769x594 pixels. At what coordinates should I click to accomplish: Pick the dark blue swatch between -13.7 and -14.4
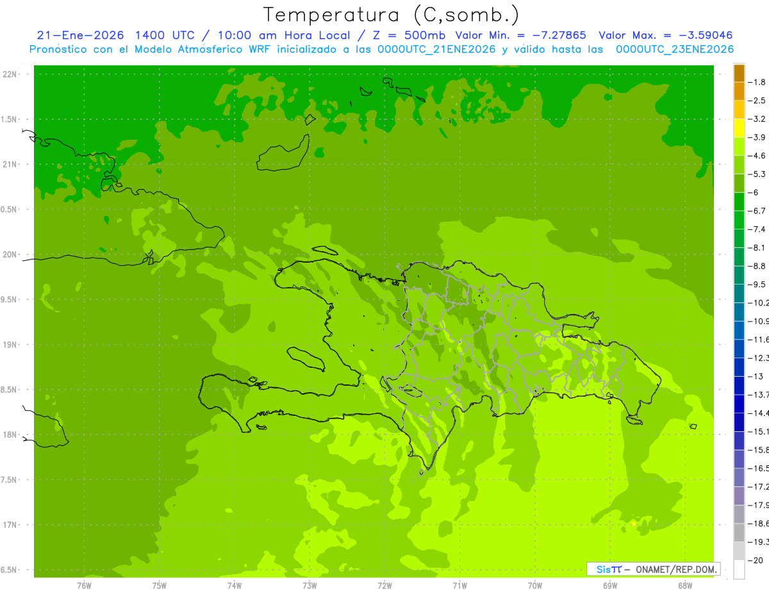[x=739, y=404]
